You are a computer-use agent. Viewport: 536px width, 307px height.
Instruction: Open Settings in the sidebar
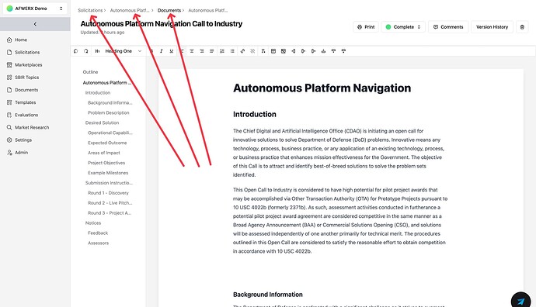23,140
